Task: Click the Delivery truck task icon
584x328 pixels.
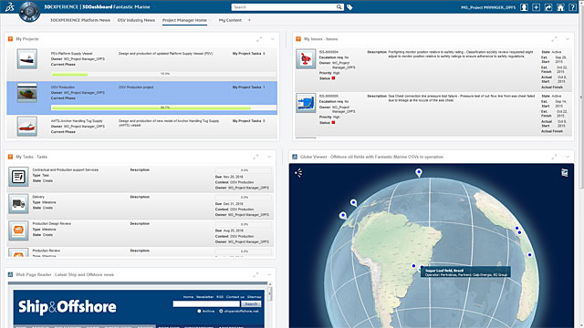Action: pyautogui.click(x=18, y=203)
